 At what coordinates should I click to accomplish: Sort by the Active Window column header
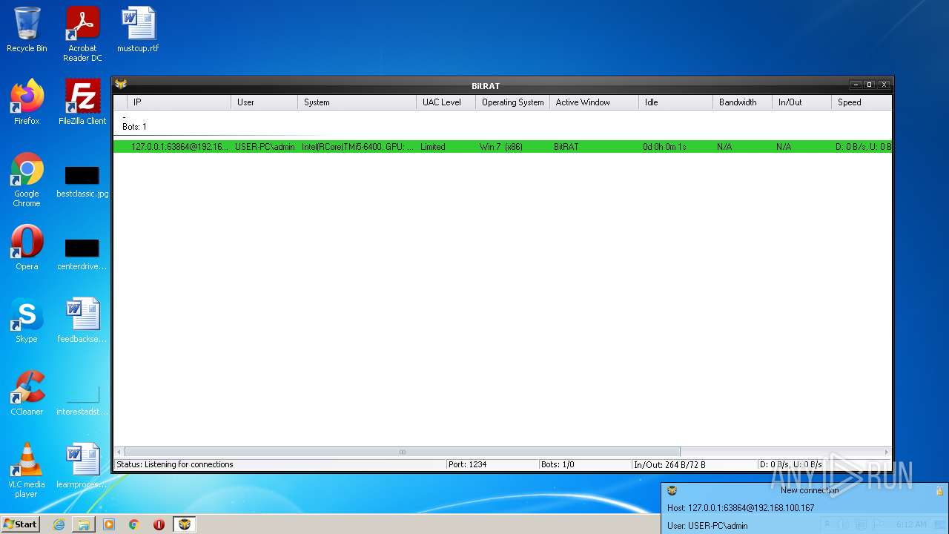click(594, 102)
